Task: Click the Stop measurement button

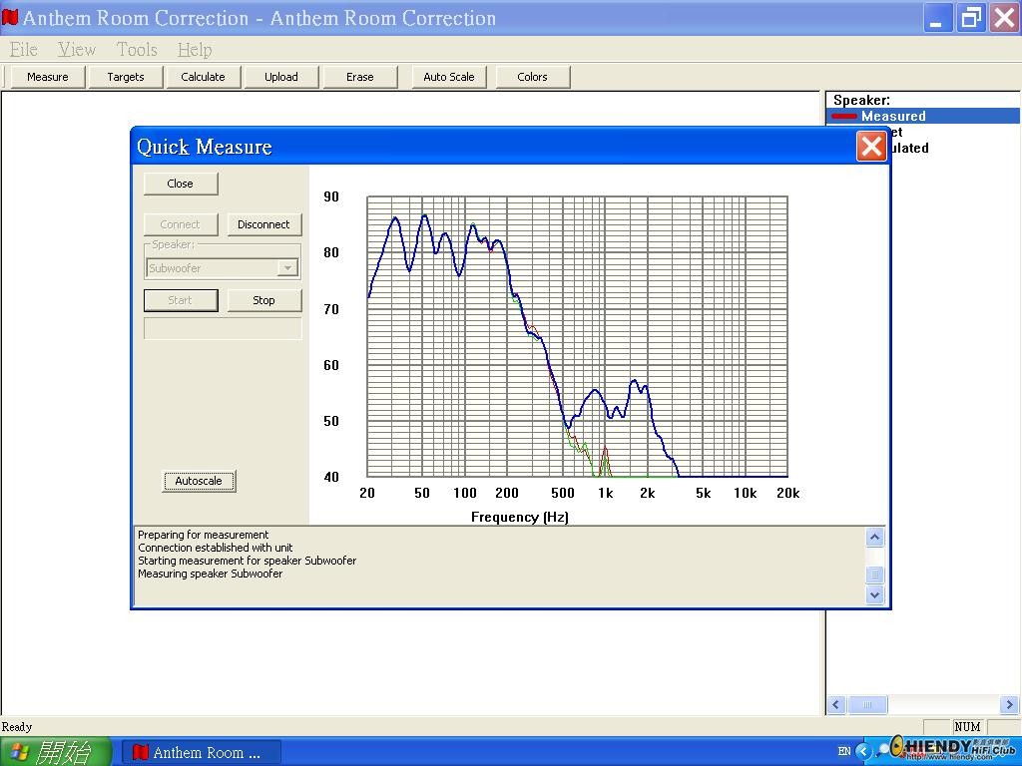Action: tap(263, 300)
